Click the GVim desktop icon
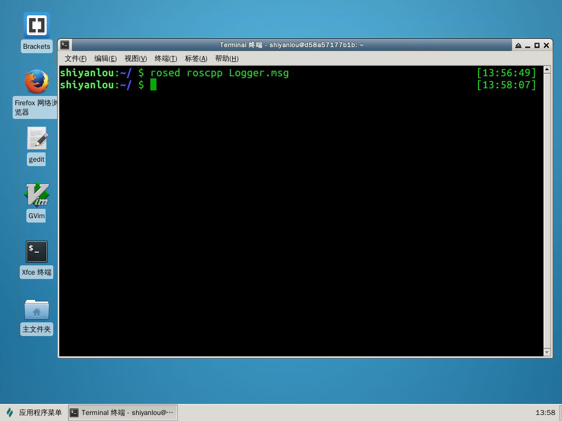Image resolution: width=562 pixels, height=421 pixels. click(x=37, y=195)
